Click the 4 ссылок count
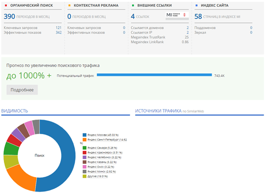The width and height of the screenshot is (266, 193). point(133,17)
